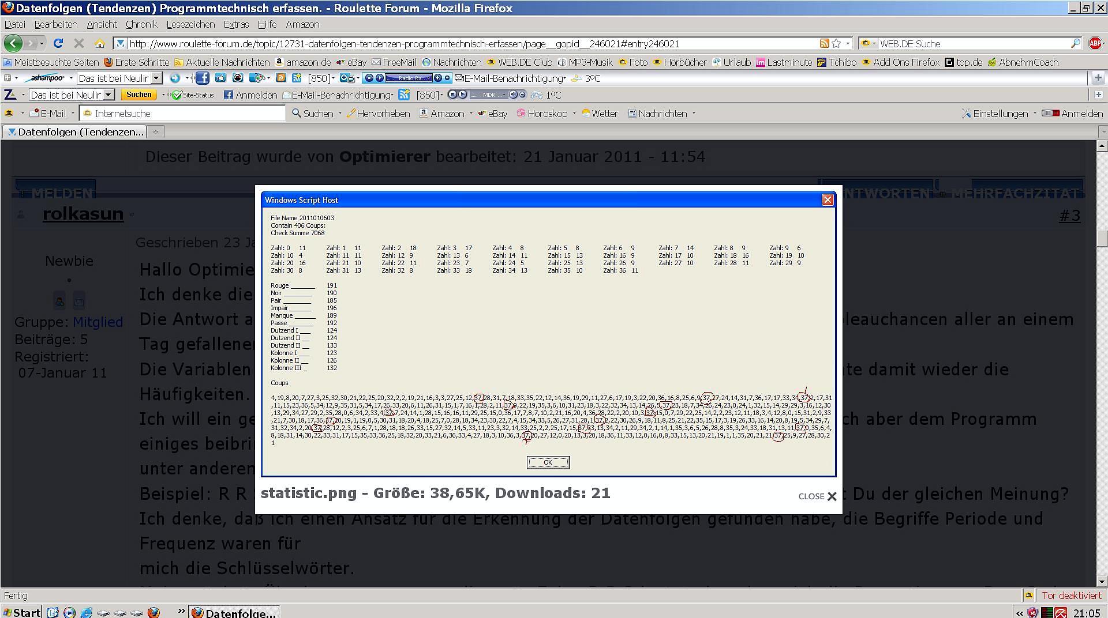Viewport: 1108px width, 618px height.
Task: Click the Mitglied group link
Action: coord(98,322)
